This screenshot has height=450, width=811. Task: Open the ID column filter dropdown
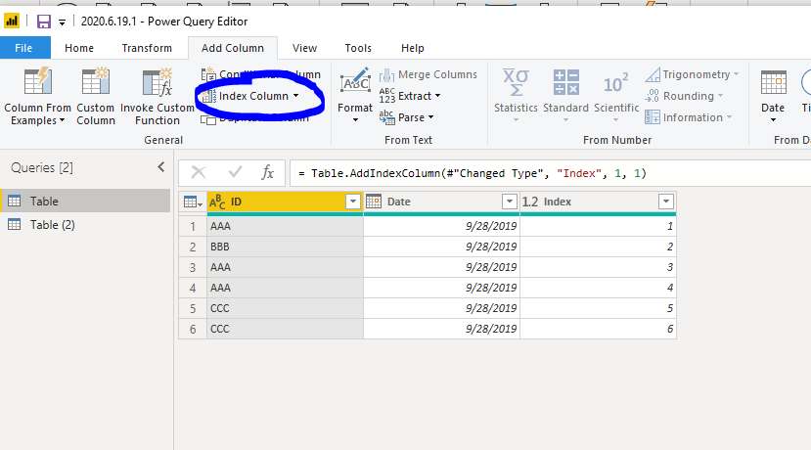353,202
